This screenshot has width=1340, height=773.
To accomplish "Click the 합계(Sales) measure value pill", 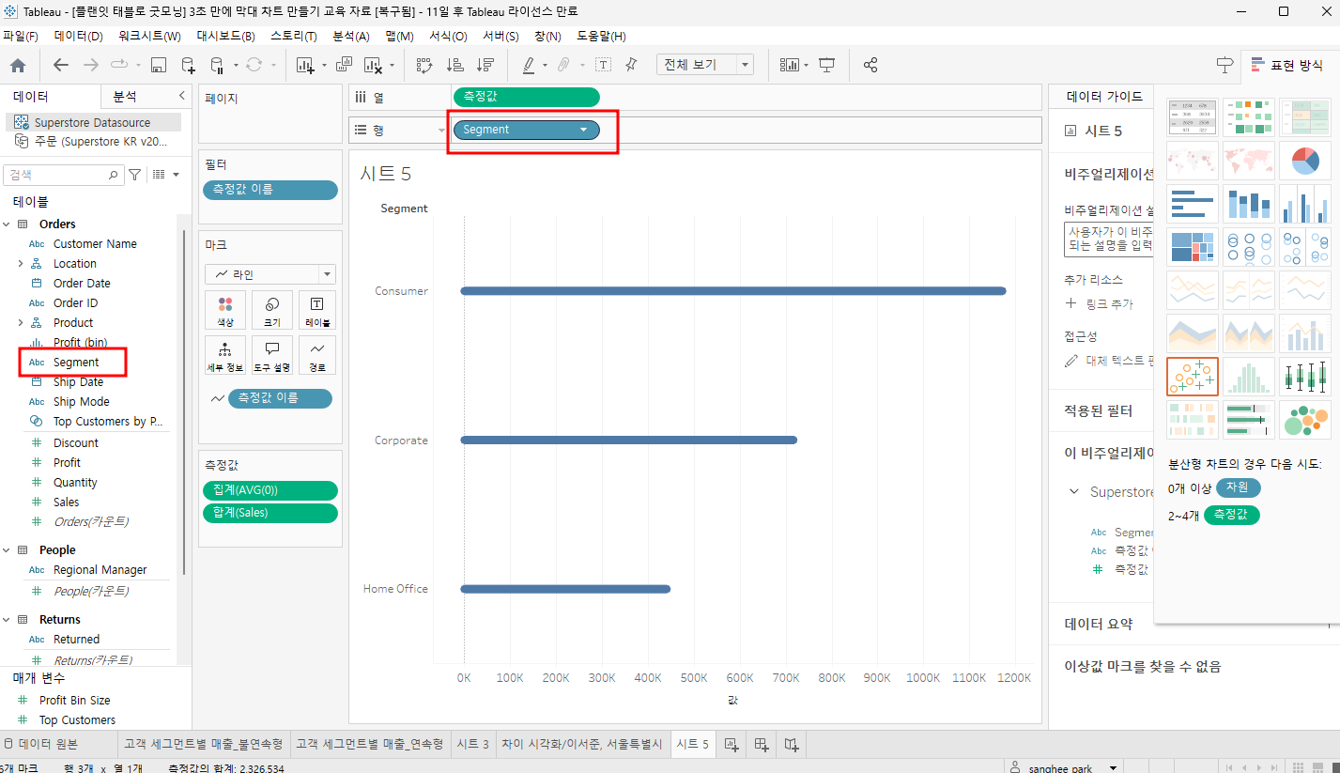I will click(x=270, y=513).
